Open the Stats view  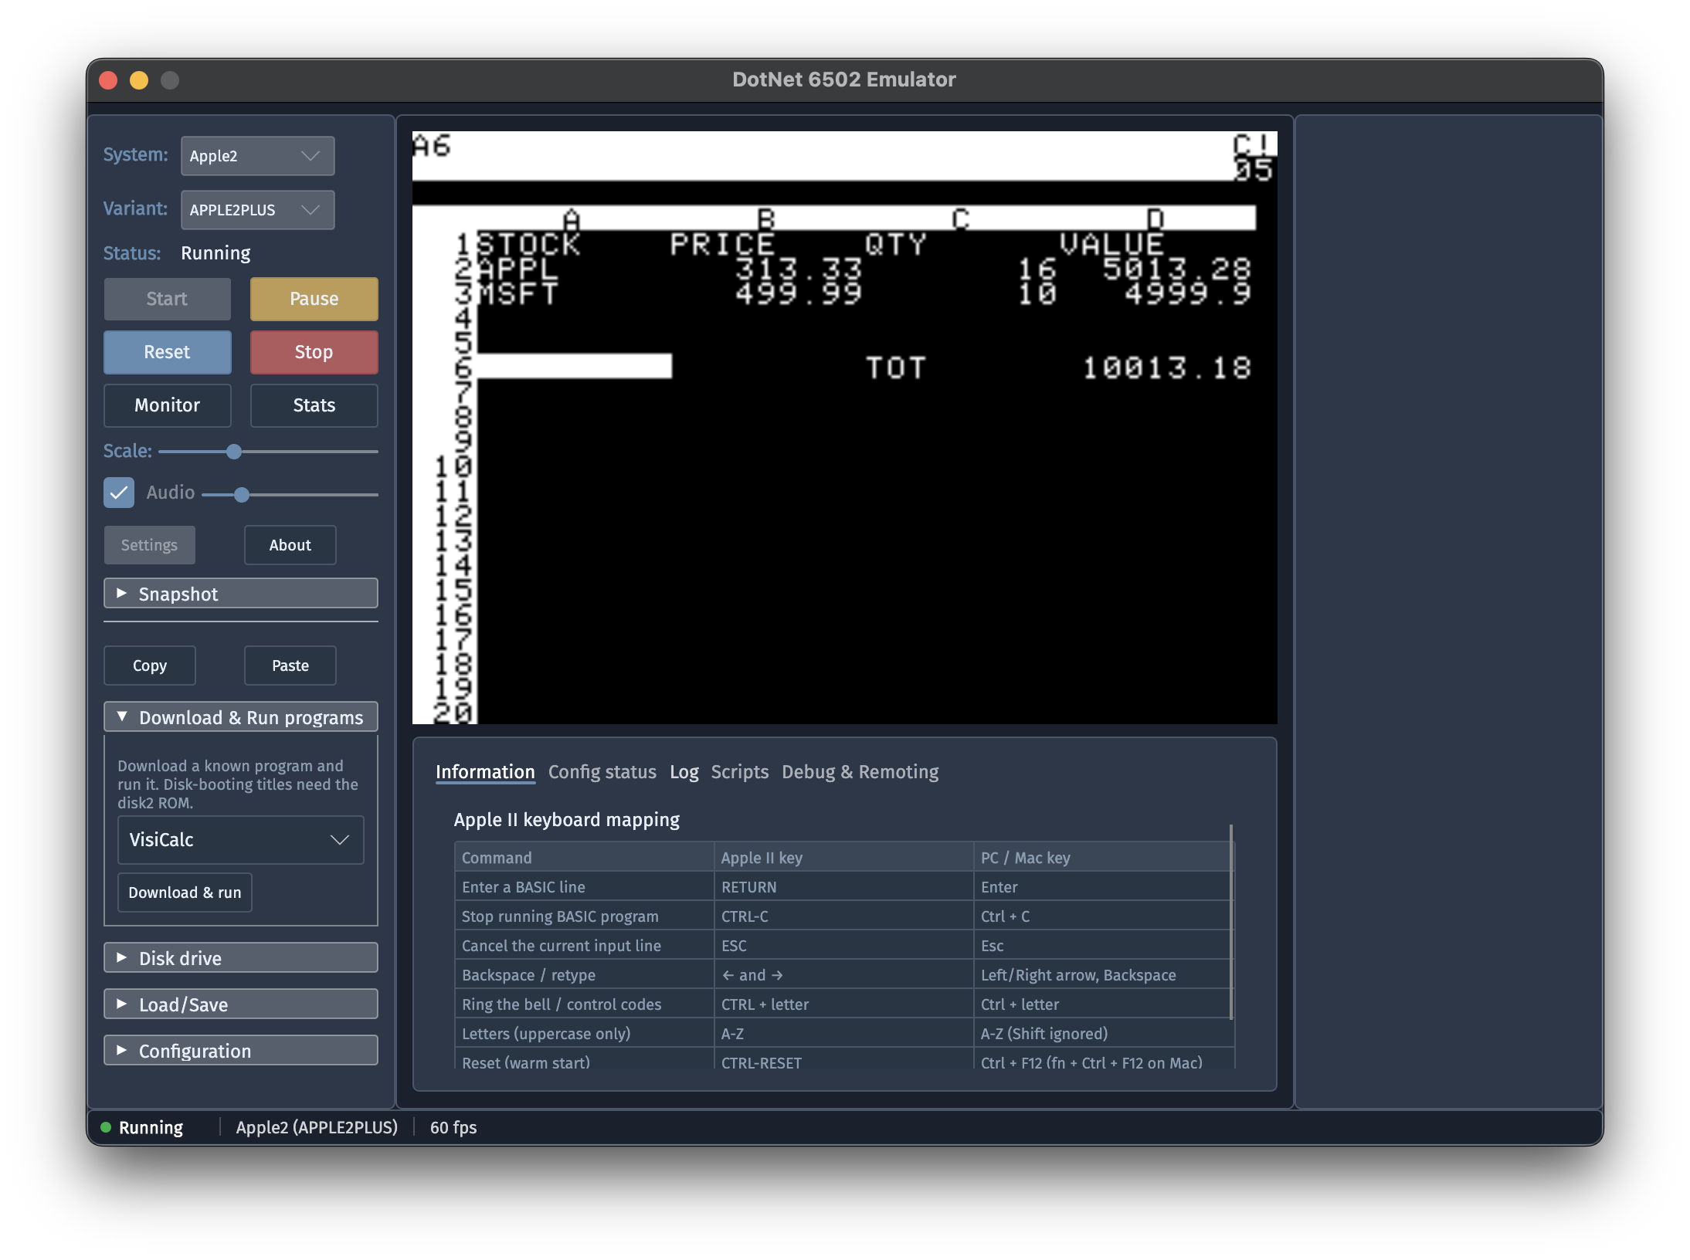(x=314, y=405)
